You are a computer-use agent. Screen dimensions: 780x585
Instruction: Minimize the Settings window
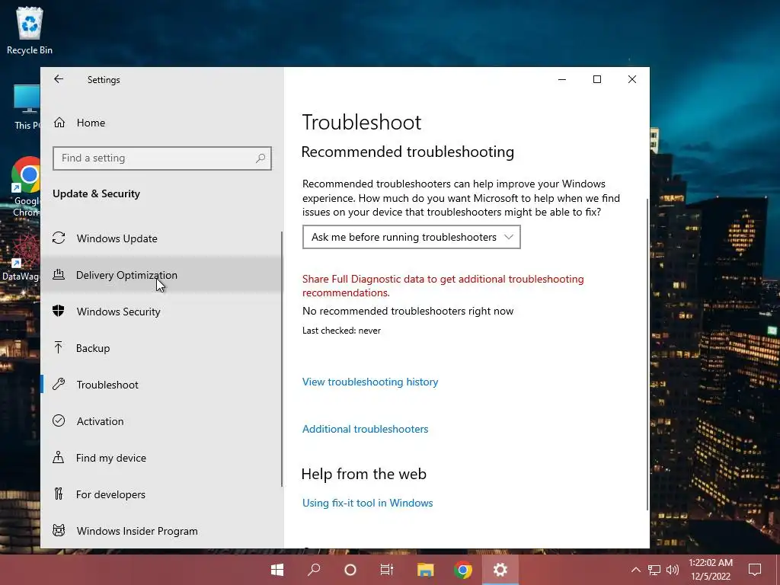[x=562, y=79]
